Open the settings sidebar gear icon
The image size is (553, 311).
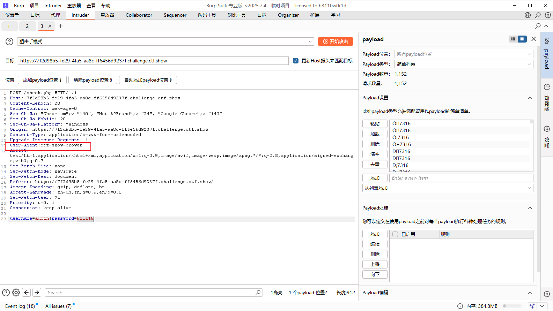point(547,129)
